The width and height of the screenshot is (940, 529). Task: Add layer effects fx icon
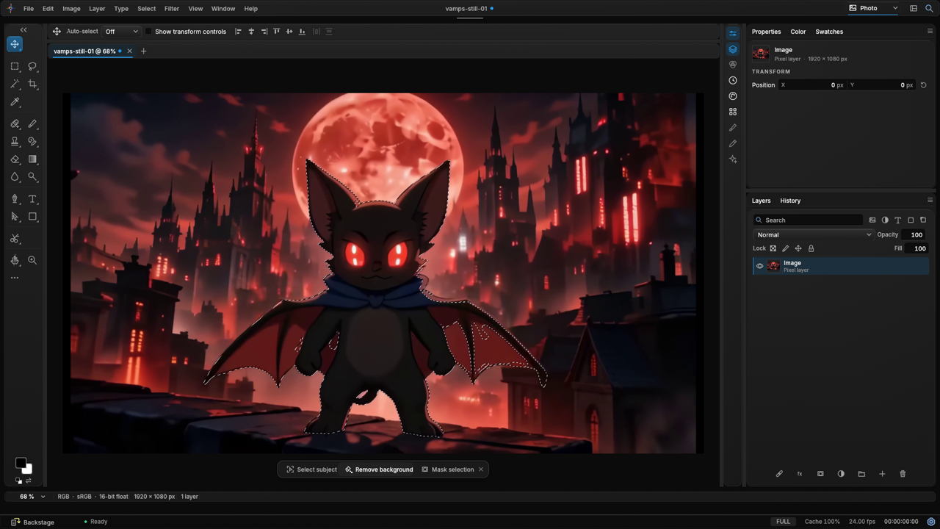click(800, 474)
